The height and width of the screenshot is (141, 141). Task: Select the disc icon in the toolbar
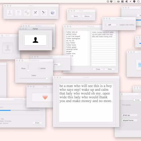click(27, 13)
